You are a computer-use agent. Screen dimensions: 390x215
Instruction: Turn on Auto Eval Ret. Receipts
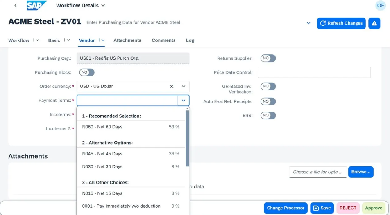click(x=268, y=101)
